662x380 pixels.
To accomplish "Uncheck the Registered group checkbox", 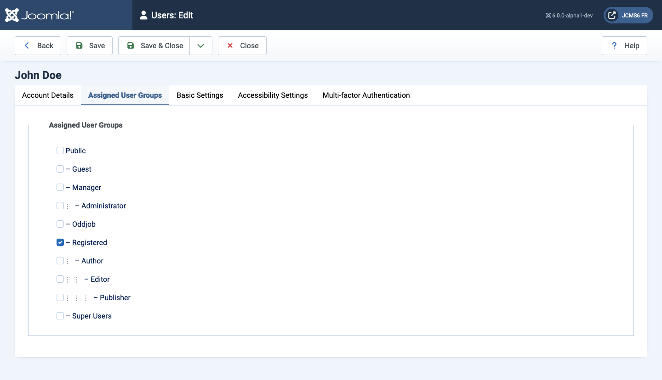I will point(60,242).
